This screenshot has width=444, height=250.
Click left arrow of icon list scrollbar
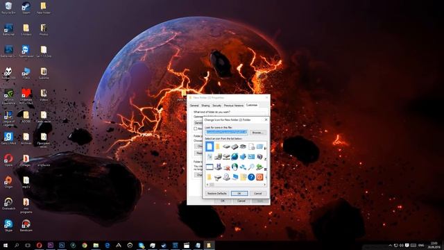coord(207,185)
